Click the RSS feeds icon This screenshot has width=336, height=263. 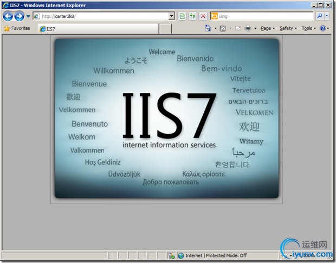223,28
